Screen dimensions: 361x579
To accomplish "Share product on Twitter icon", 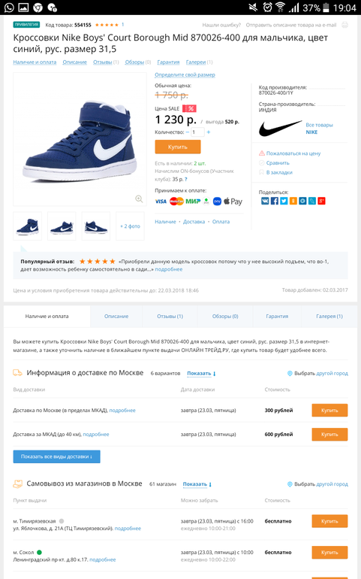I will 284,201.
